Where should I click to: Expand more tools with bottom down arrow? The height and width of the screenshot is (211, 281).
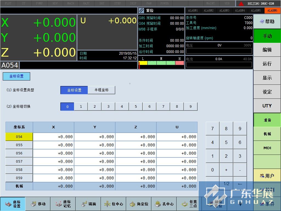coord(240,204)
